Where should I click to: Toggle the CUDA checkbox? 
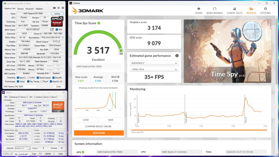[28, 77]
